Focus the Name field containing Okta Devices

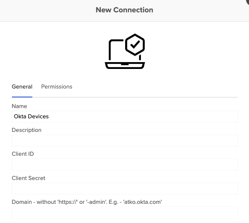125,117
